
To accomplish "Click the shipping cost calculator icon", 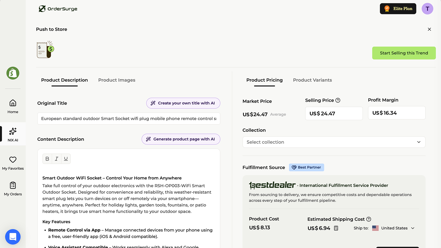I will [336, 228].
